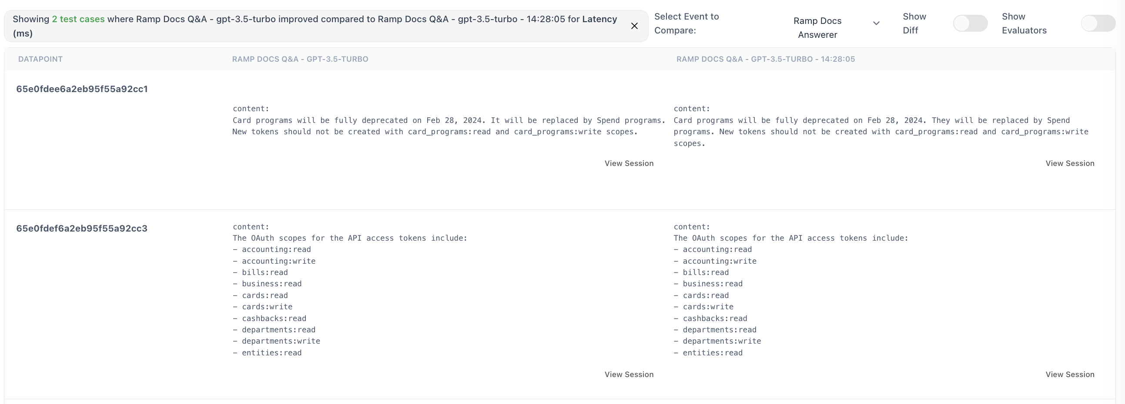The image size is (1125, 404).
Task: Open View Session for gpt-3.5-turbo card programs answer
Action: pyautogui.click(x=629, y=163)
